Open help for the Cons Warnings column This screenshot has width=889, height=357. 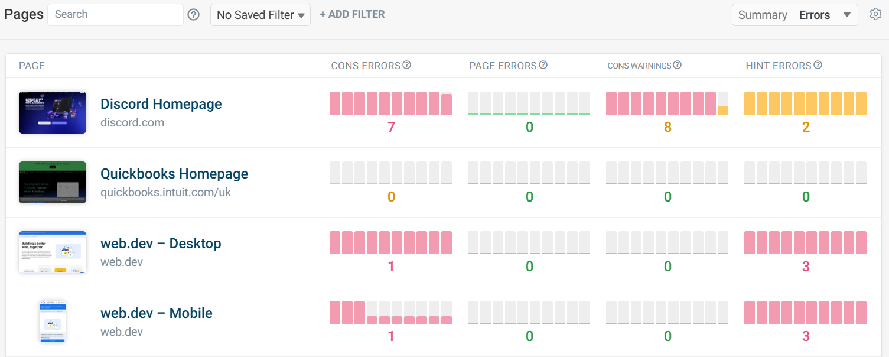click(678, 65)
